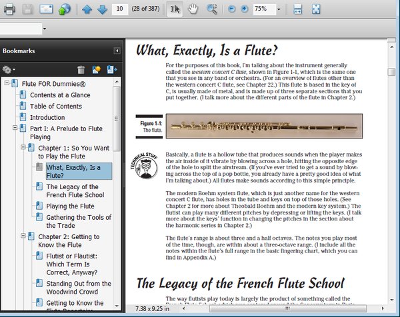This screenshot has height=317, width=400.
Task: Click the Fit Width scrolling mode icon
Action: pos(298,9)
